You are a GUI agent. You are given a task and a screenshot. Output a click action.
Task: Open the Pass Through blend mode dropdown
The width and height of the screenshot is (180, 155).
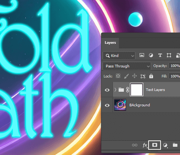pos(127,66)
